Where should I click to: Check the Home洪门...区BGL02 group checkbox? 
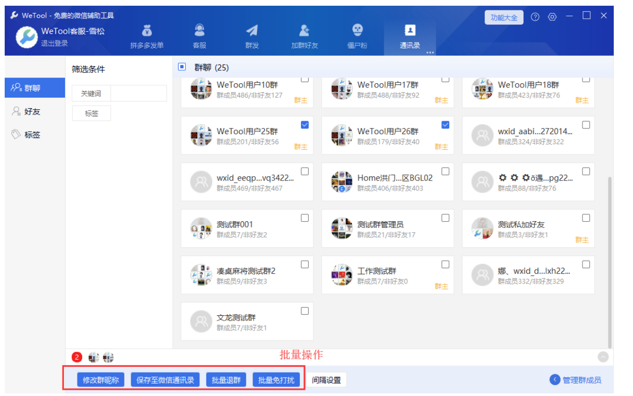coord(445,171)
